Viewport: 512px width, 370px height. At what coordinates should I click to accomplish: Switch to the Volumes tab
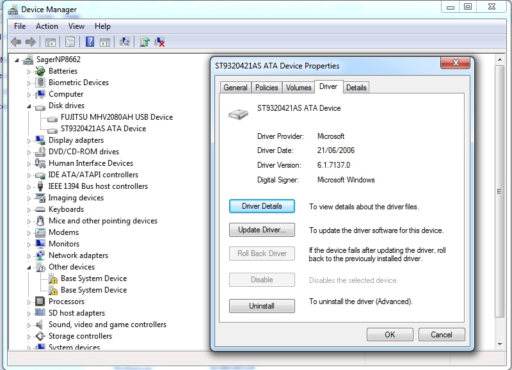click(x=298, y=88)
